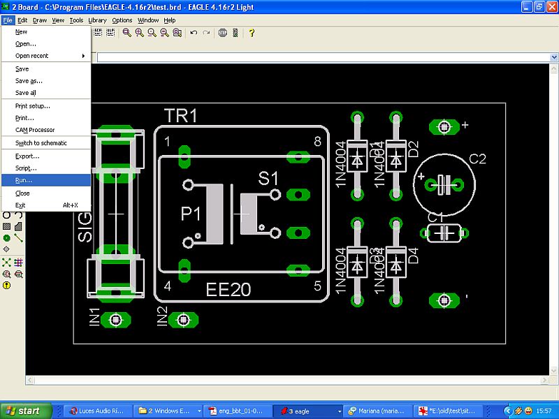Open Print setup... from the File menu
The width and height of the screenshot is (559, 419).
46,106
